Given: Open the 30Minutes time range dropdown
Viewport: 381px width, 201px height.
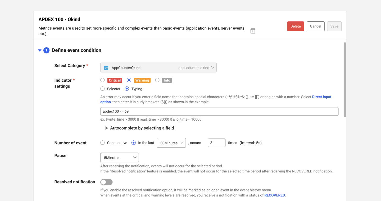Looking at the screenshot, I should pyautogui.click(x=171, y=143).
